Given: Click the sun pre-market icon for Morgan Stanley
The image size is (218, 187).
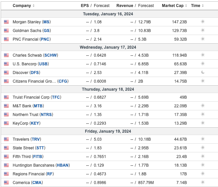Looking at the screenshot, I should pyautogui.click(x=203, y=22).
